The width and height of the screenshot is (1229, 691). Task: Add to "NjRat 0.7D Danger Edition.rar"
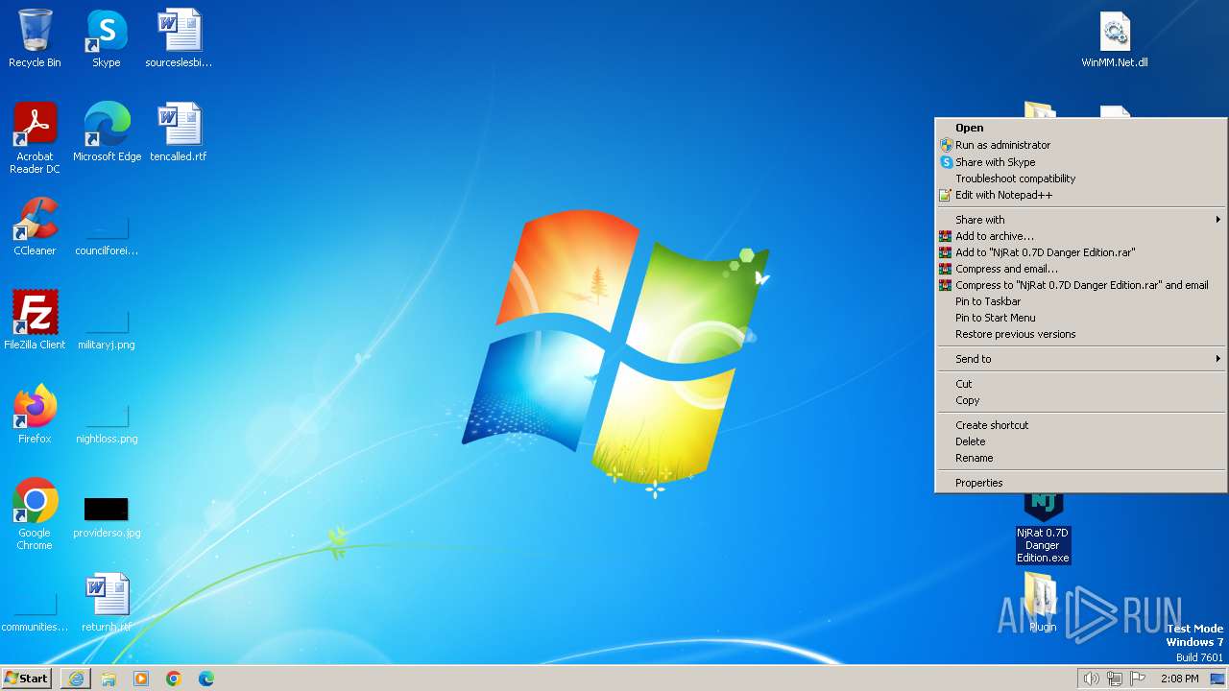tap(1081, 252)
